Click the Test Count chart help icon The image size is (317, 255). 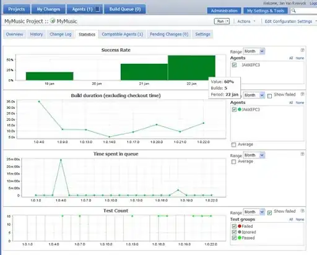302,211
